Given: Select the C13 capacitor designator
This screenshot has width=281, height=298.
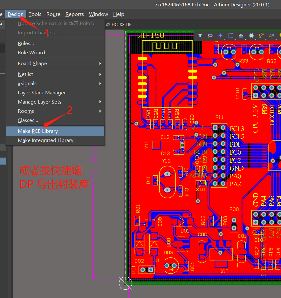Looking at the screenshot, I should coord(165,153).
